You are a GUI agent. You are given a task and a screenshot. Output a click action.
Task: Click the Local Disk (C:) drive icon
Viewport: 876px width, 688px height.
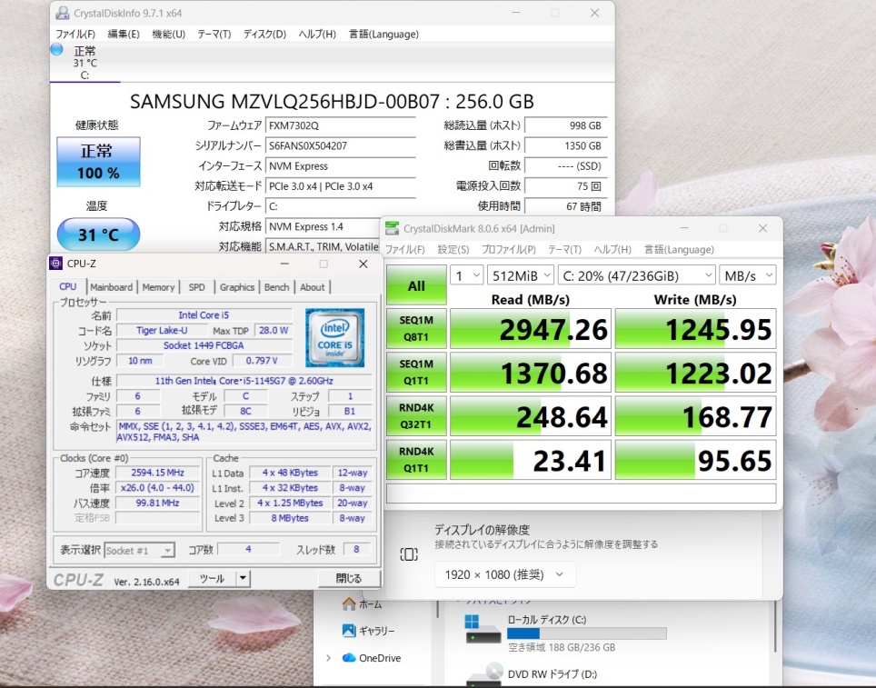483,629
